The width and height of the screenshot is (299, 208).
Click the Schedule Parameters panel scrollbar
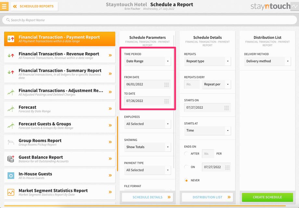point(174,101)
